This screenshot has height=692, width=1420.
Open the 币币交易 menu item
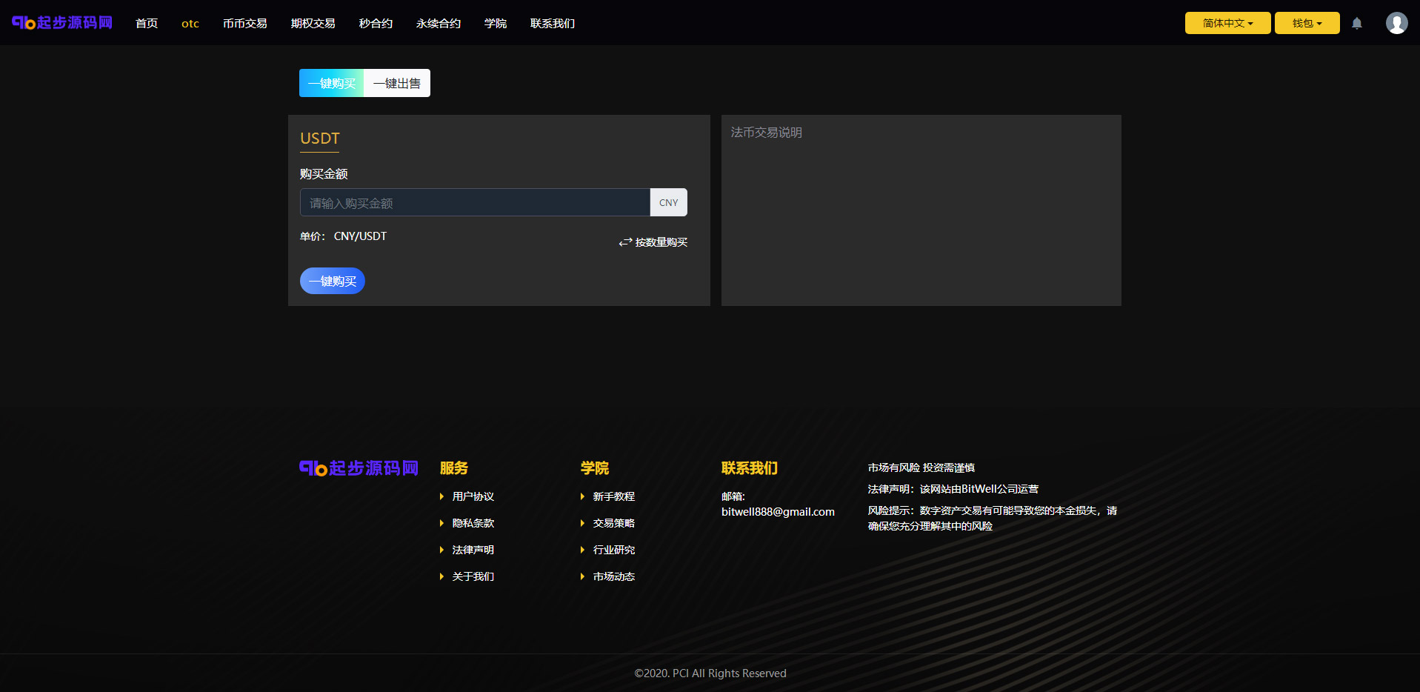244,24
